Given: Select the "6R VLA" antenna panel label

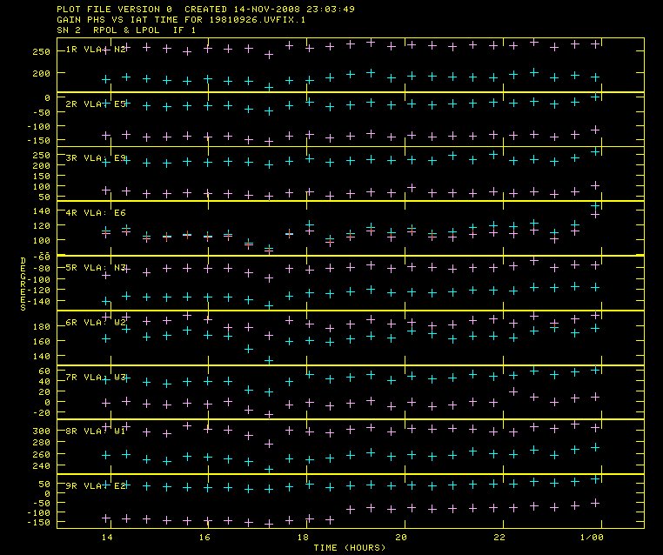Looking at the screenshot, I should (97, 323).
